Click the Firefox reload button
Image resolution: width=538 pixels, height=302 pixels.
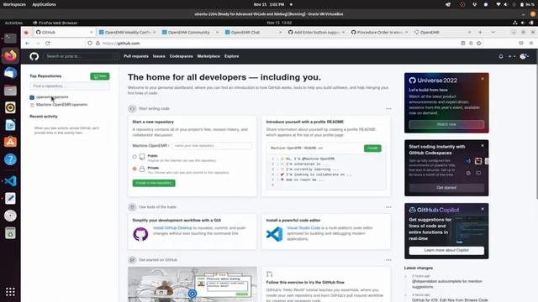(48, 44)
